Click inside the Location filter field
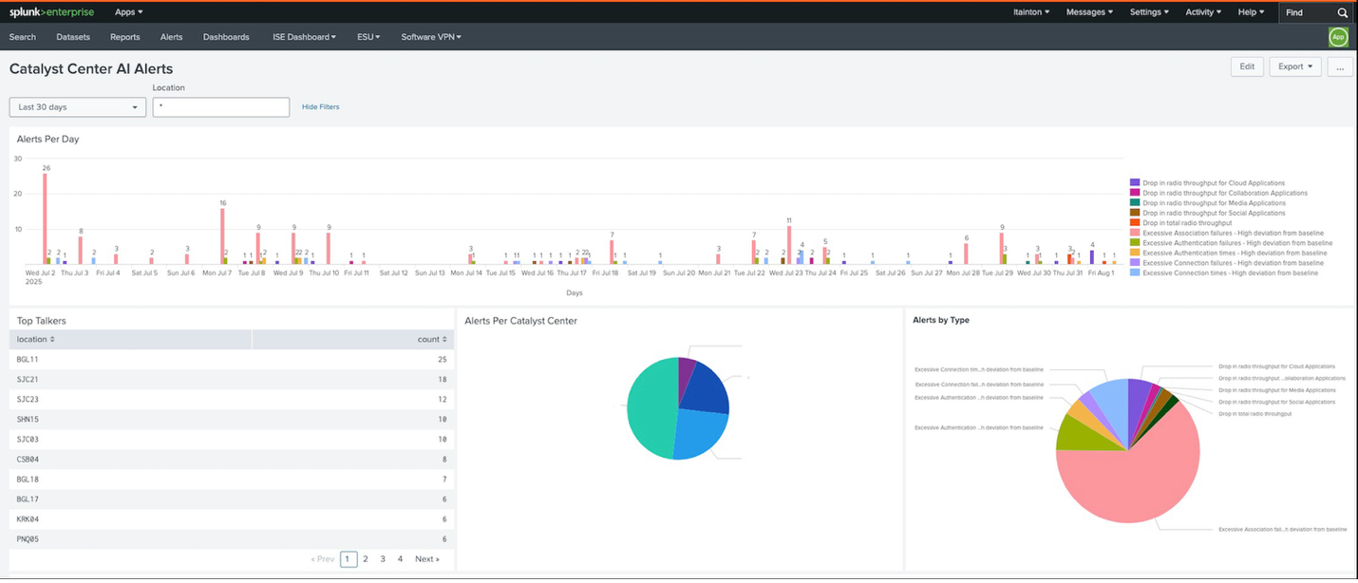Screen dimensions: 1358x583 [x=220, y=106]
